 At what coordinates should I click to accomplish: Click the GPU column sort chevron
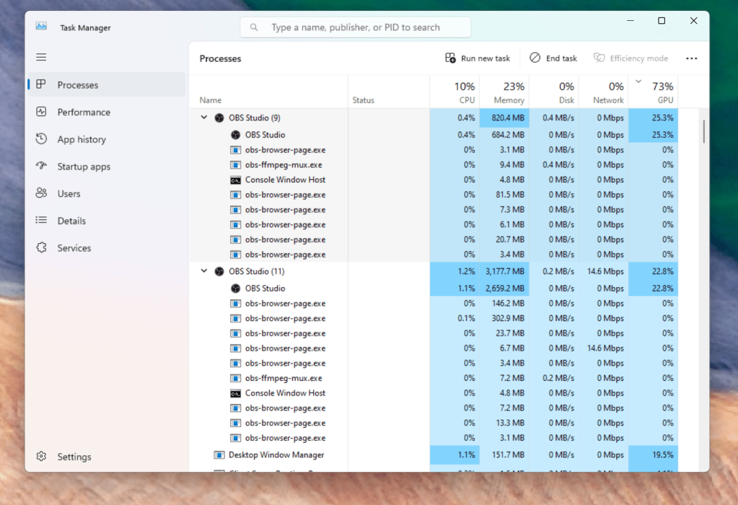(638, 82)
